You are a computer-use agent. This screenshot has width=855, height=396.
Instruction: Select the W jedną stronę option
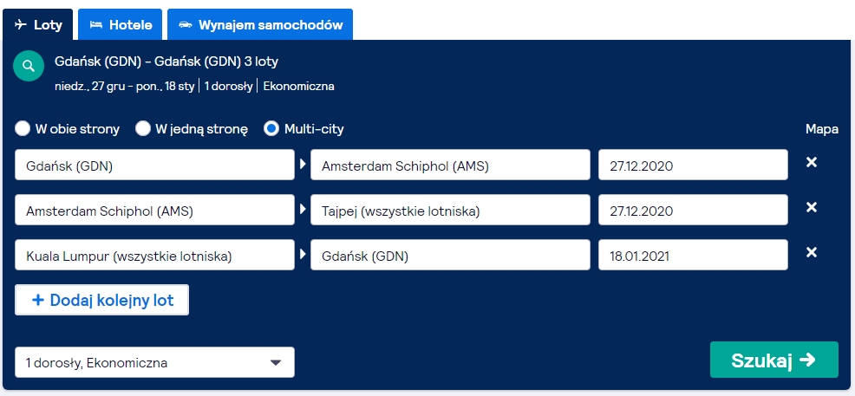[143, 129]
